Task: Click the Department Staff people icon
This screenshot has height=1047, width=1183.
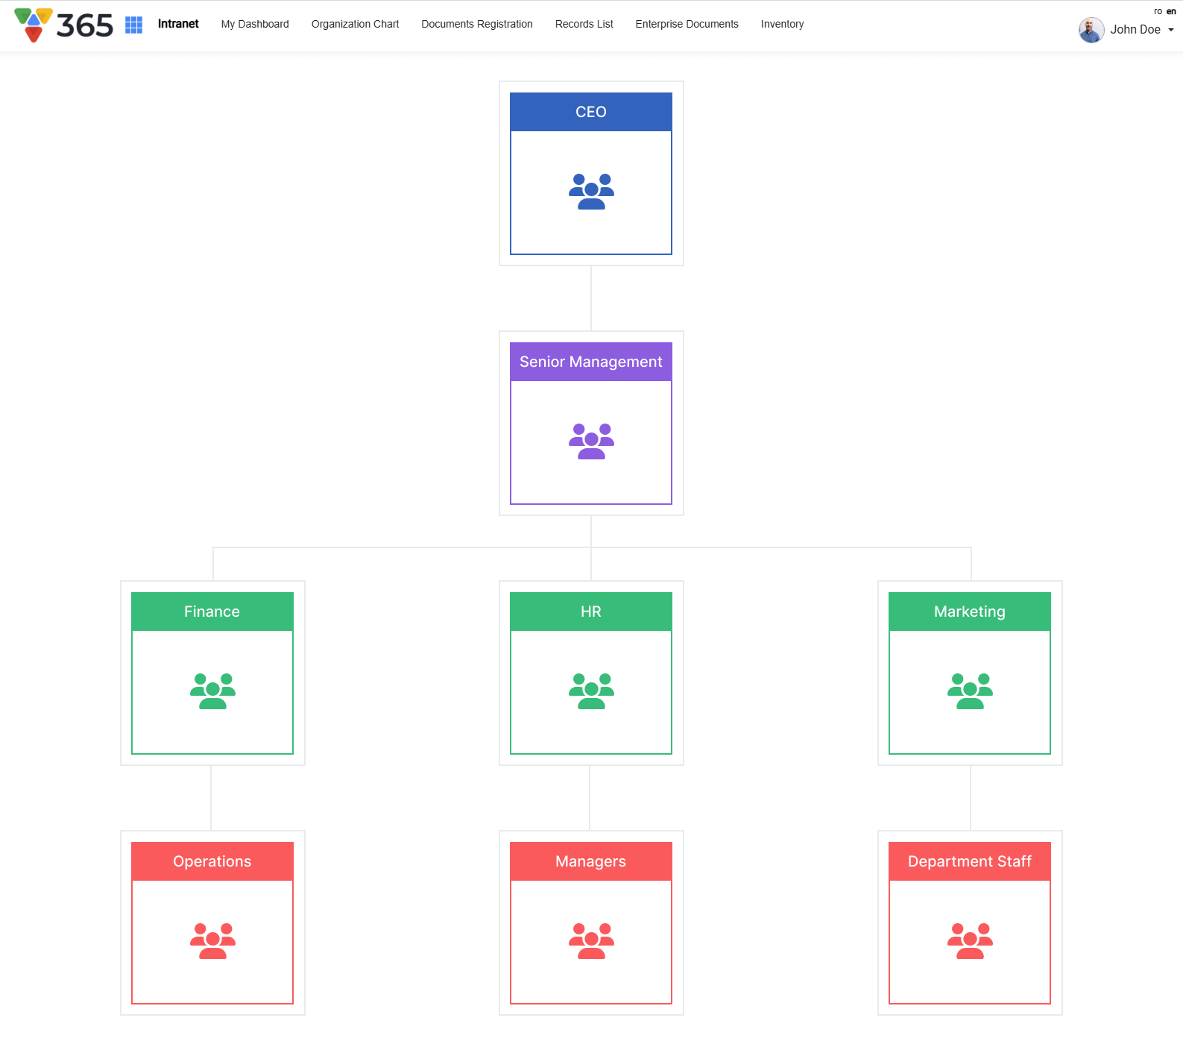Action: point(970,941)
